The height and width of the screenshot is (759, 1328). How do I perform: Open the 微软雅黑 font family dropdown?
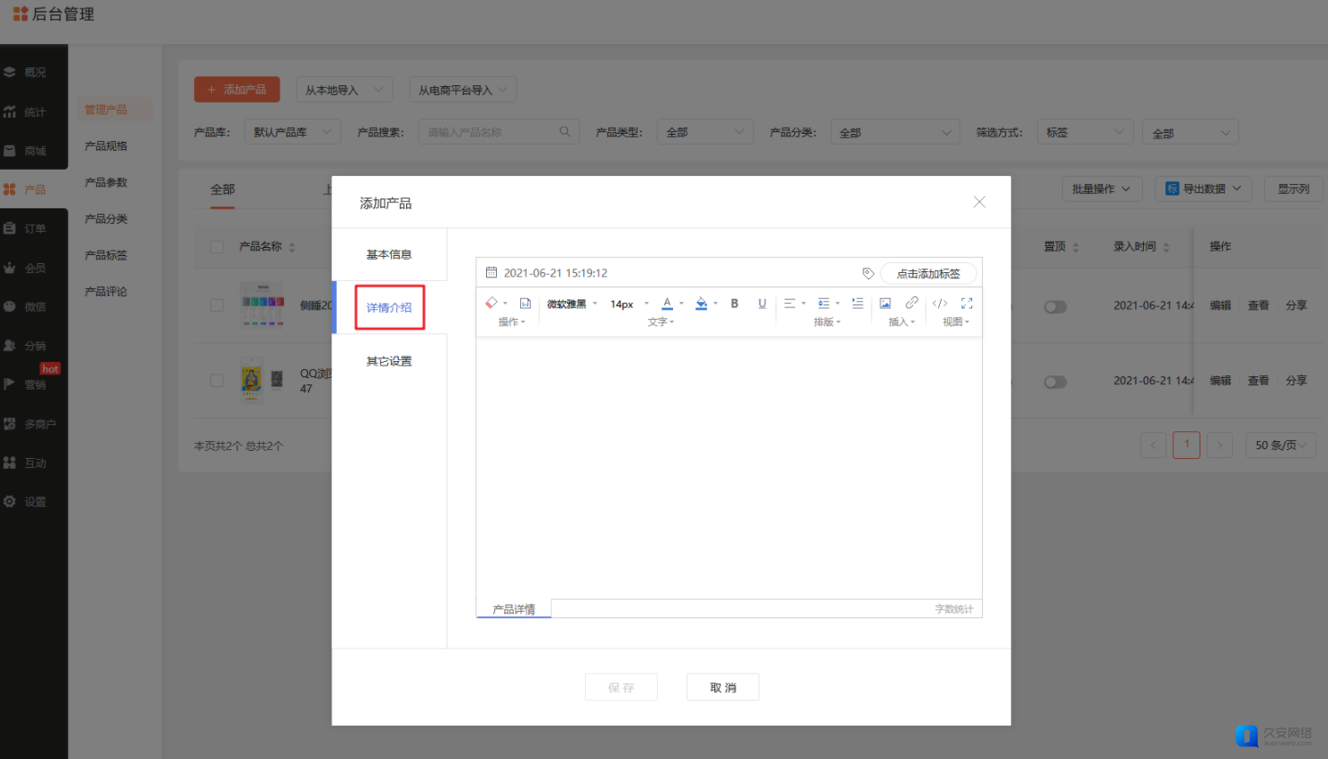571,304
